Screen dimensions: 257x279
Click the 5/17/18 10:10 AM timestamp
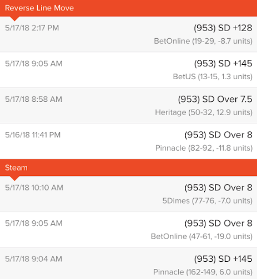pyautogui.click(x=34, y=188)
